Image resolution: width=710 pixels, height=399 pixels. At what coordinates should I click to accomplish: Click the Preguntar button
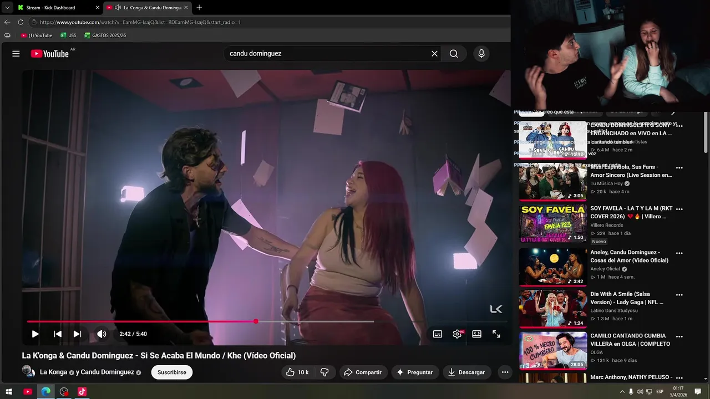(415, 372)
